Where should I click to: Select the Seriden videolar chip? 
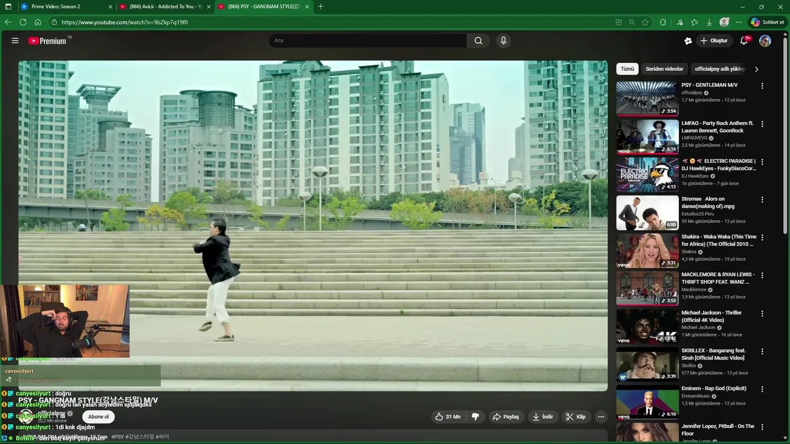pos(664,69)
